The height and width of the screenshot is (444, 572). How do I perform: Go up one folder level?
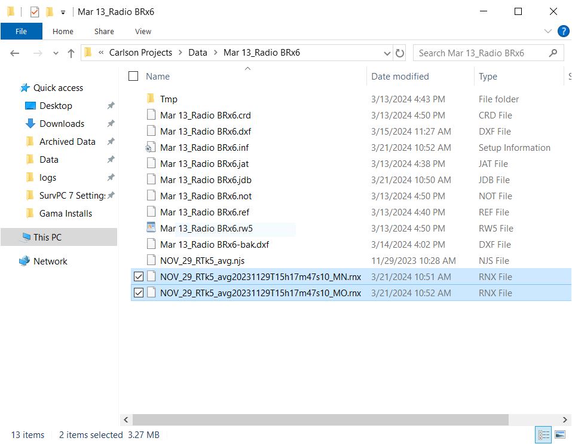tap(71, 53)
